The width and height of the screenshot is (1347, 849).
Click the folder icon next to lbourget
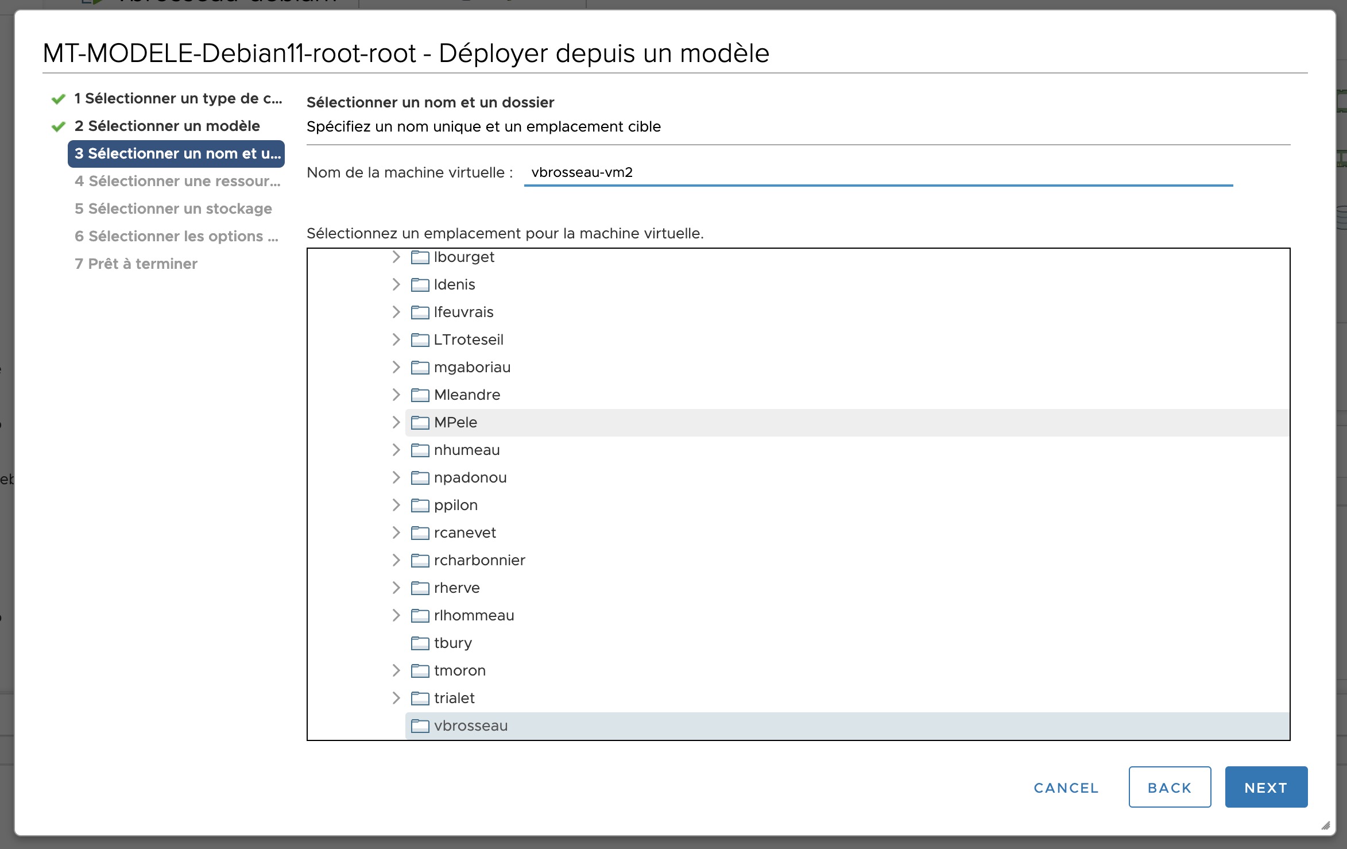point(420,257)
